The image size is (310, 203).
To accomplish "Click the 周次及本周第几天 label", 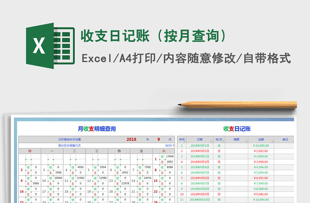I will point(70,145).
